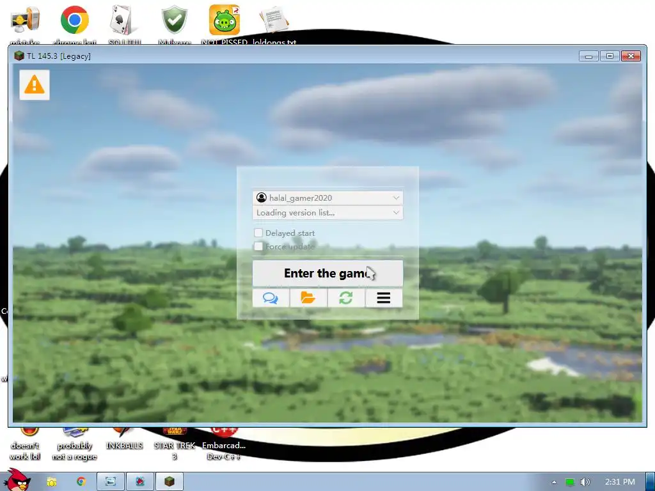
Task: Maximize the TL Legacy launcher window
Action: (610, 56)
